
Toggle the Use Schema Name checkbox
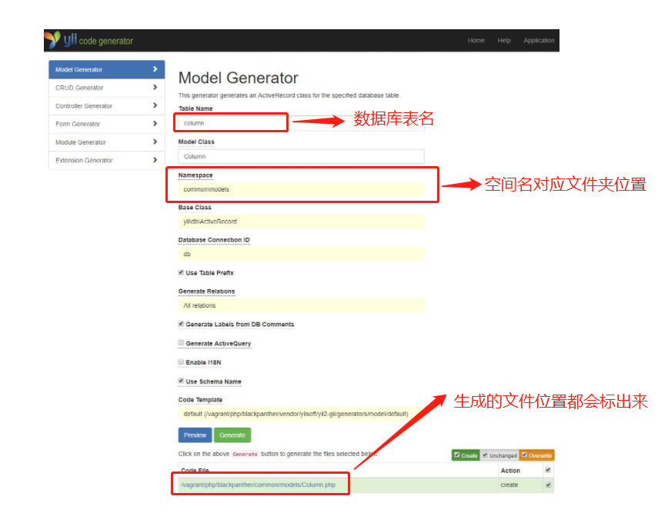[181, 381]
